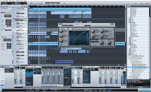Image resolution: width=151 pixels, height=92 pixels.
Task: Open the Help menu
Action: 25,1
